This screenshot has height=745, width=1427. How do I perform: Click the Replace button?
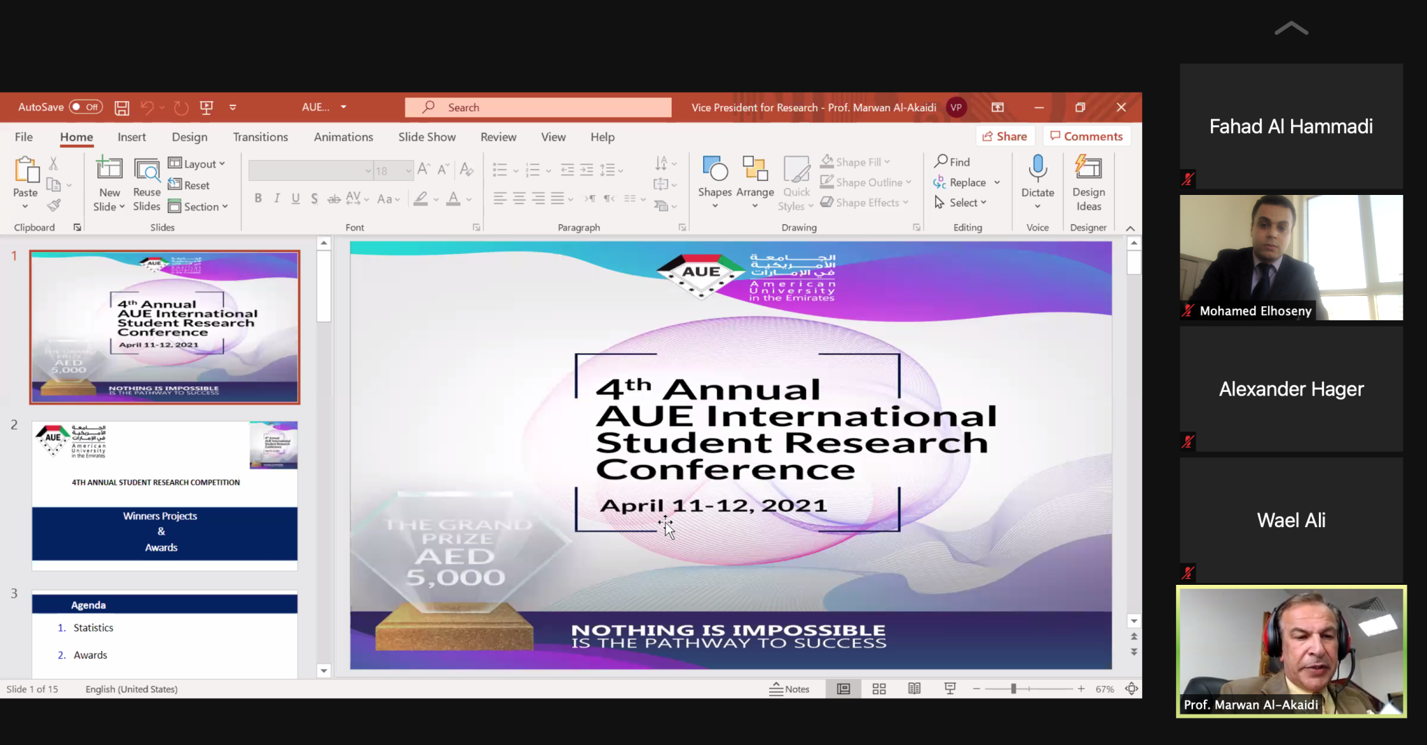point(960,182)
